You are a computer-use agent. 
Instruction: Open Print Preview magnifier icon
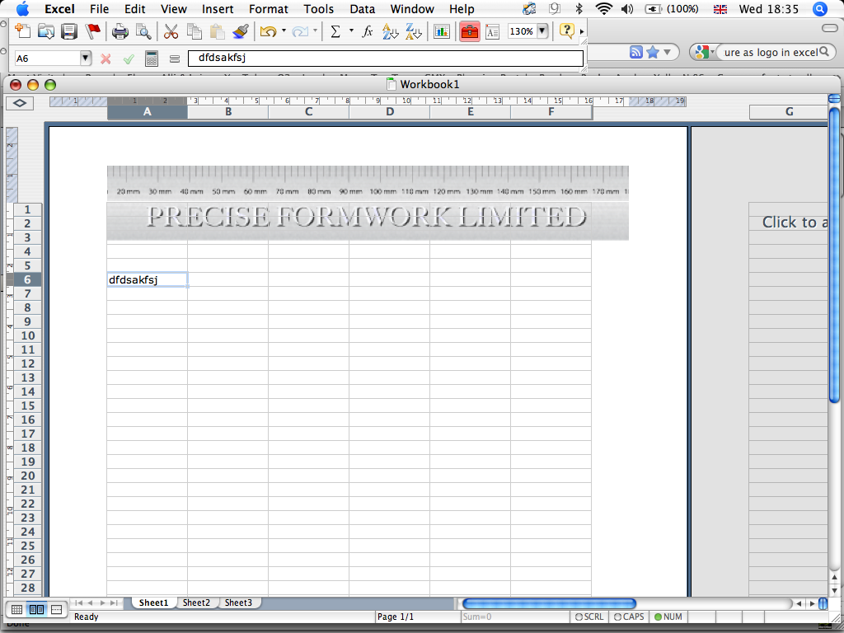[x=143, y=31]
